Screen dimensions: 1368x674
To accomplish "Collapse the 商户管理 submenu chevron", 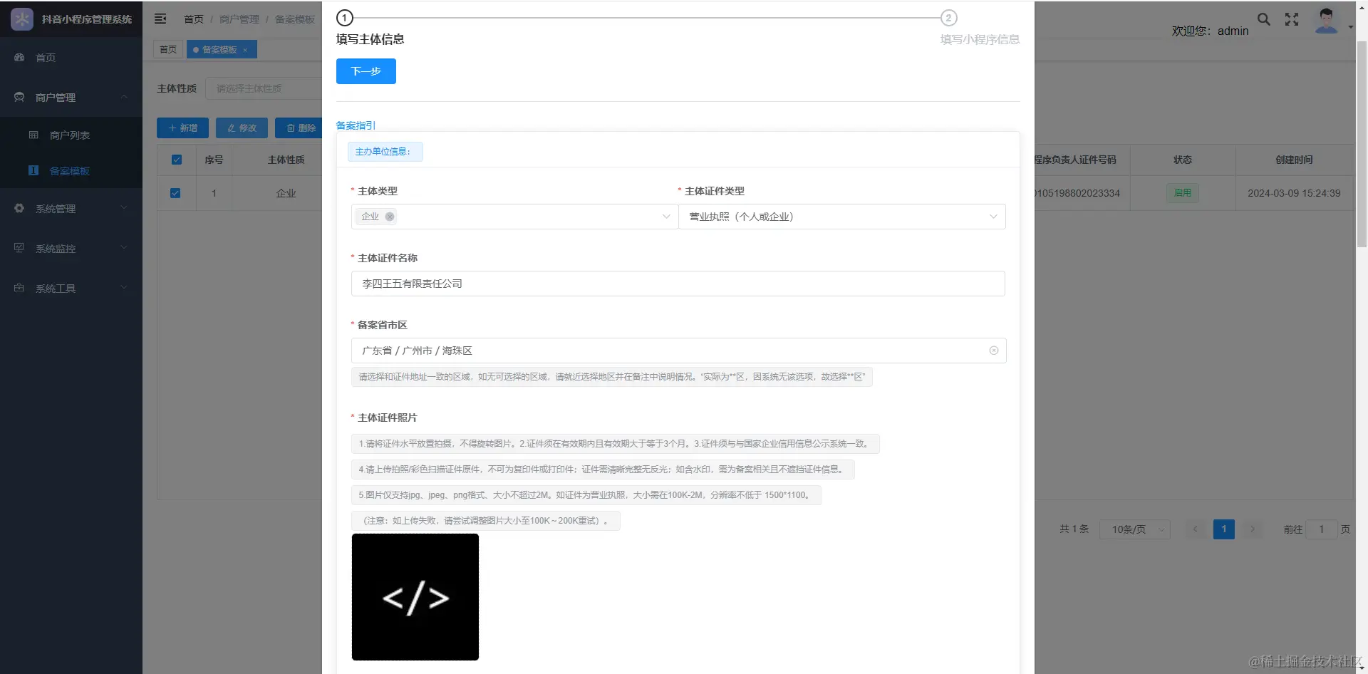I will [124, 97].
